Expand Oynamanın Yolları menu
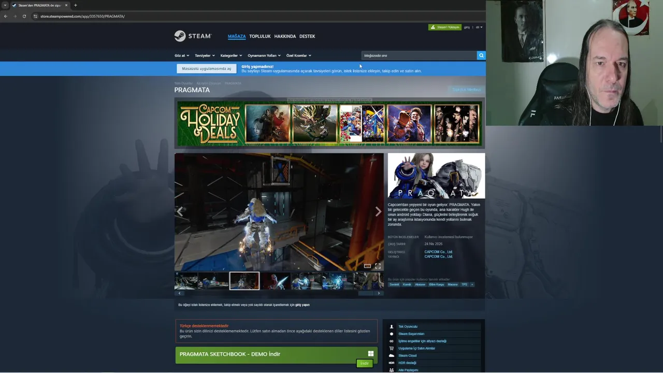 (264, 55)
